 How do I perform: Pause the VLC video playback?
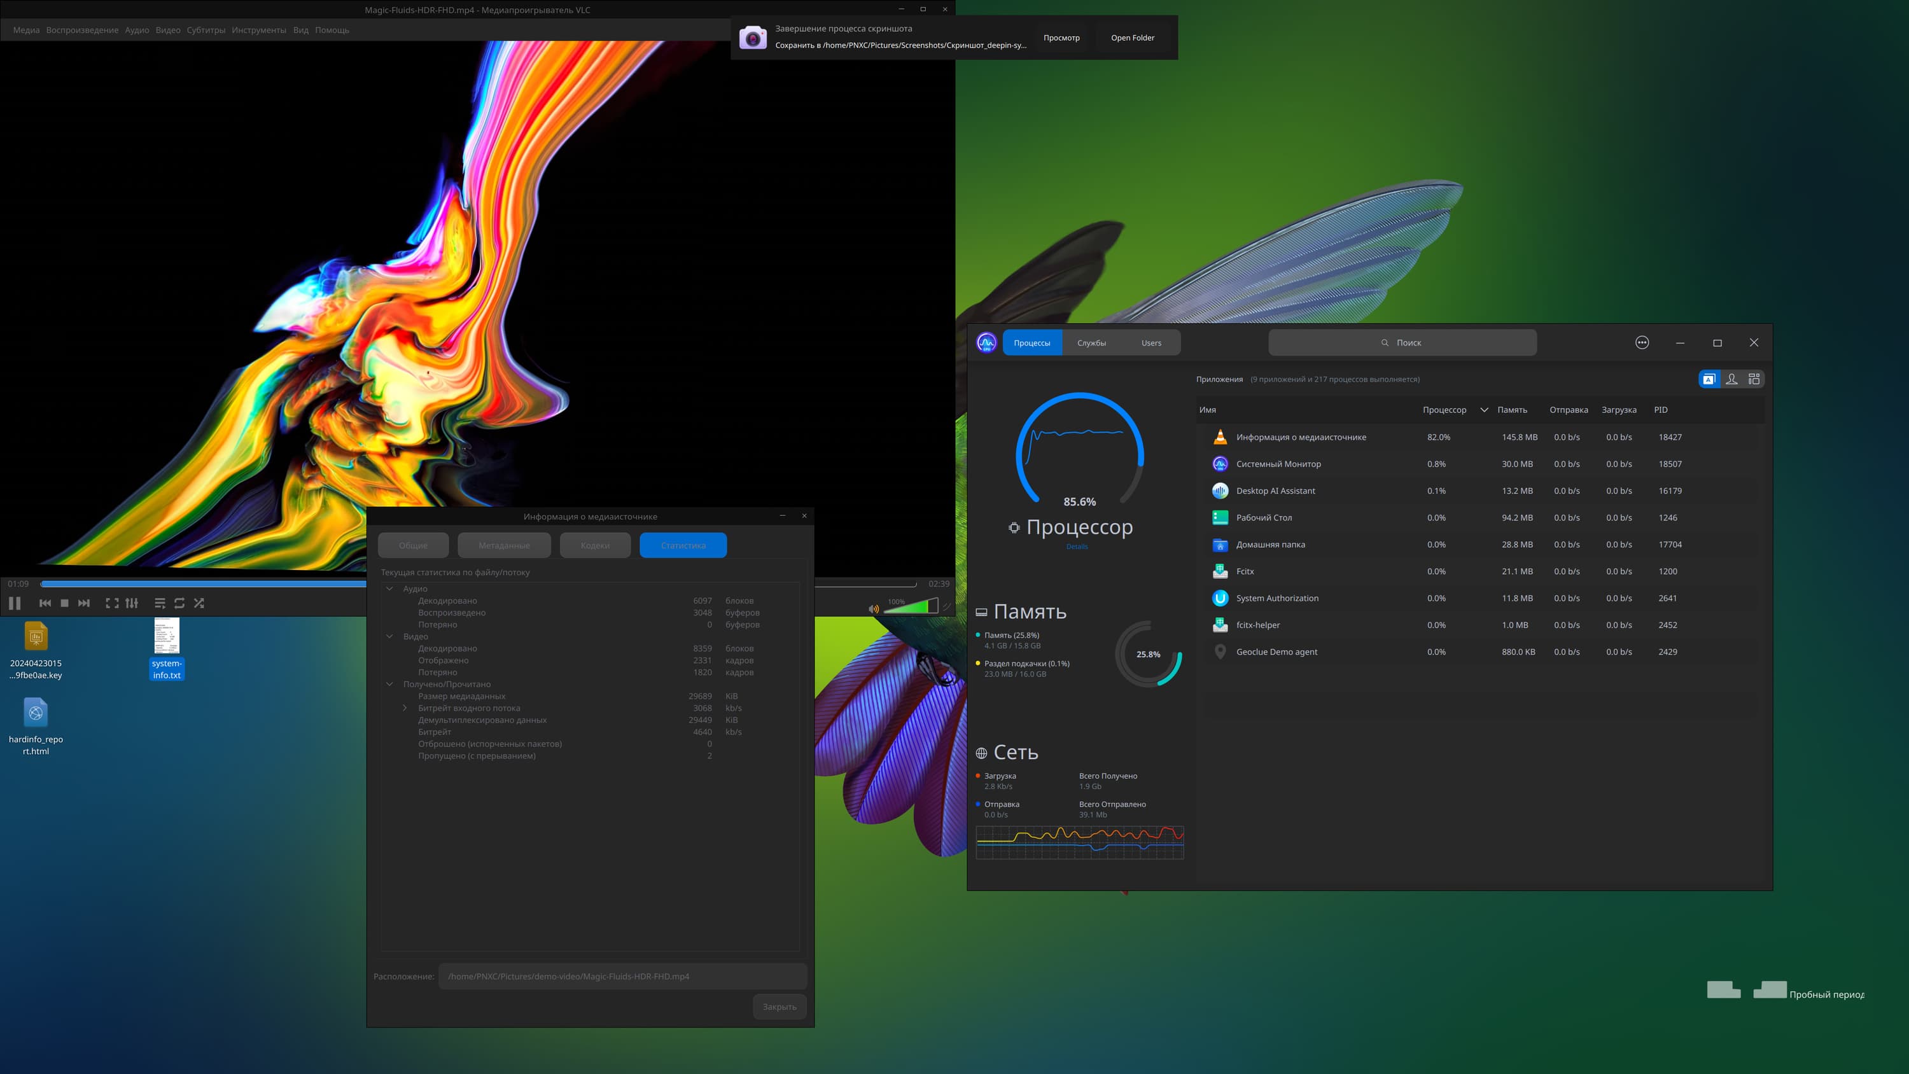(15, 603)
